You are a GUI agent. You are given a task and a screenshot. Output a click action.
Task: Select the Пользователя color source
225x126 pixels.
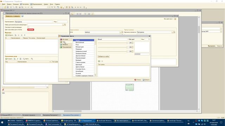coord(66,47)
